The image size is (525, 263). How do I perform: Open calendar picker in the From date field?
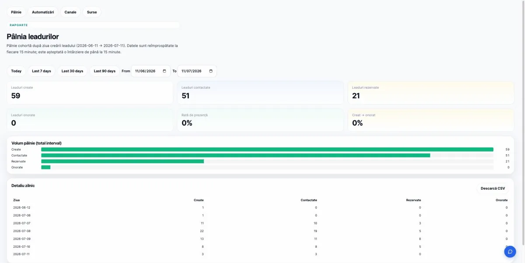164,71
